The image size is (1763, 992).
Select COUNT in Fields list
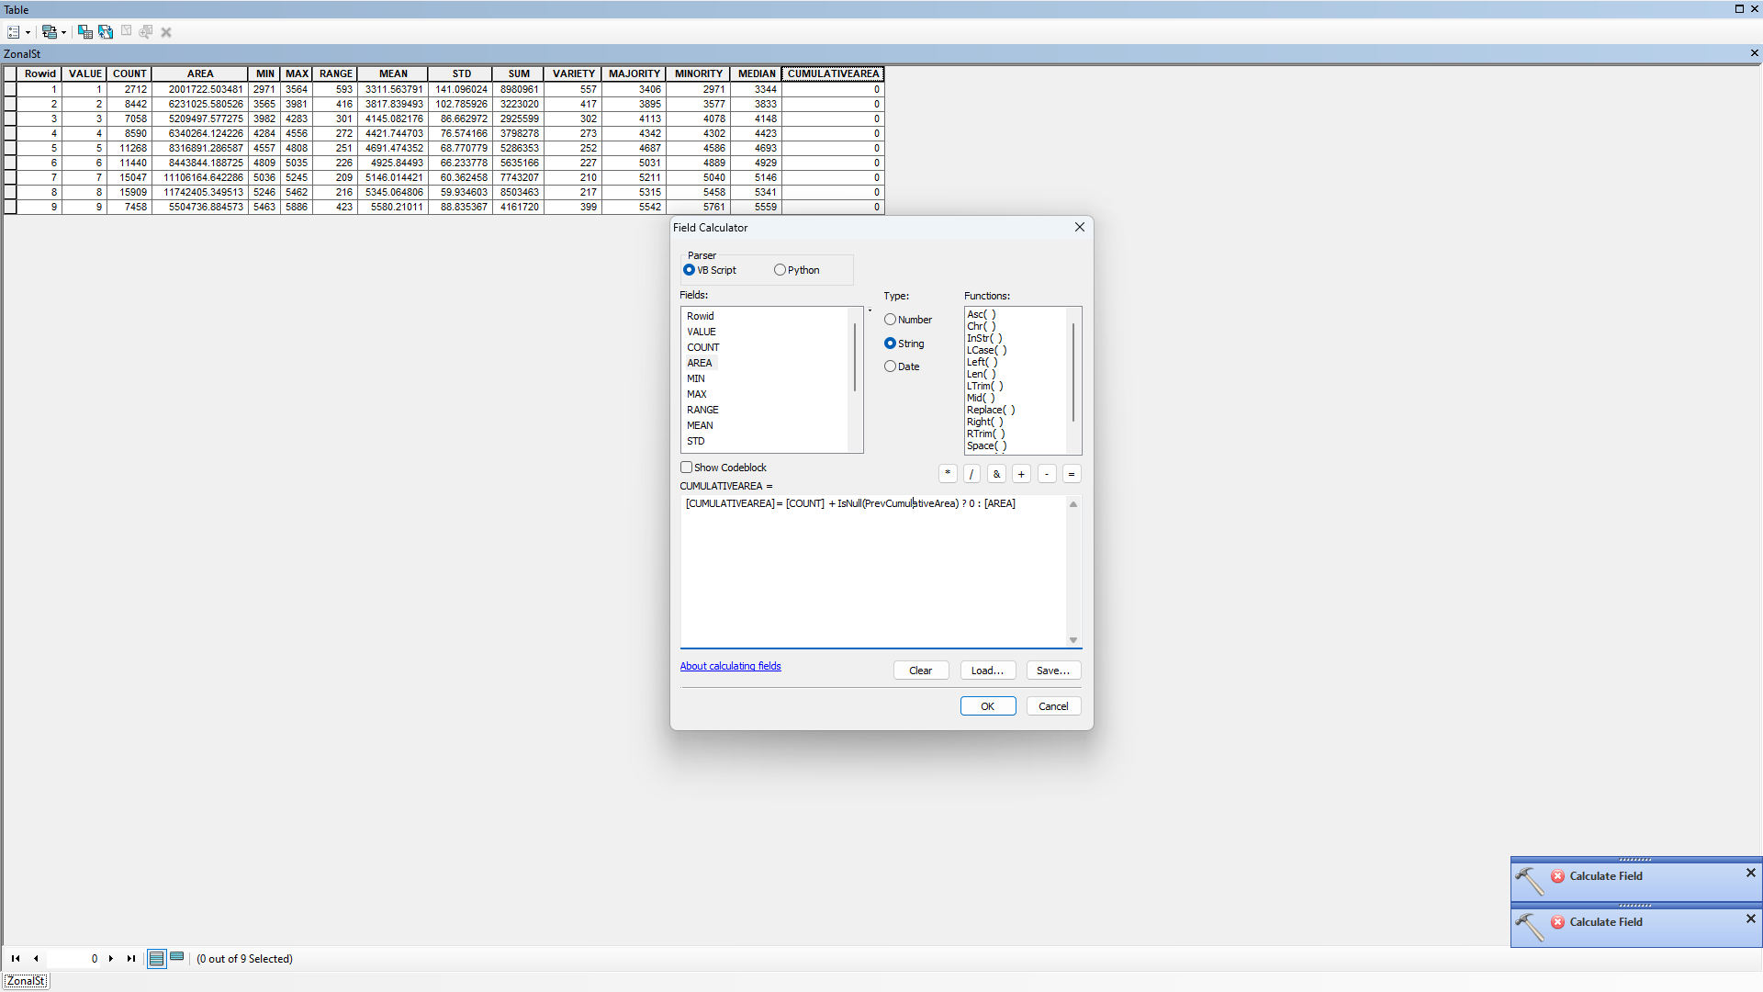[703, 347]
